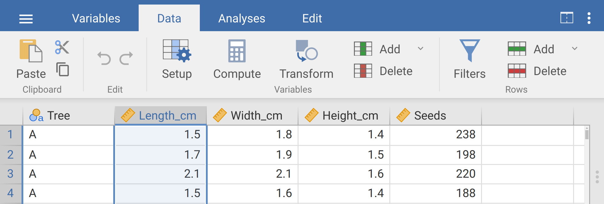Switch to the Analyses tab
Screen dimensions: 604x204
point(242,18)
